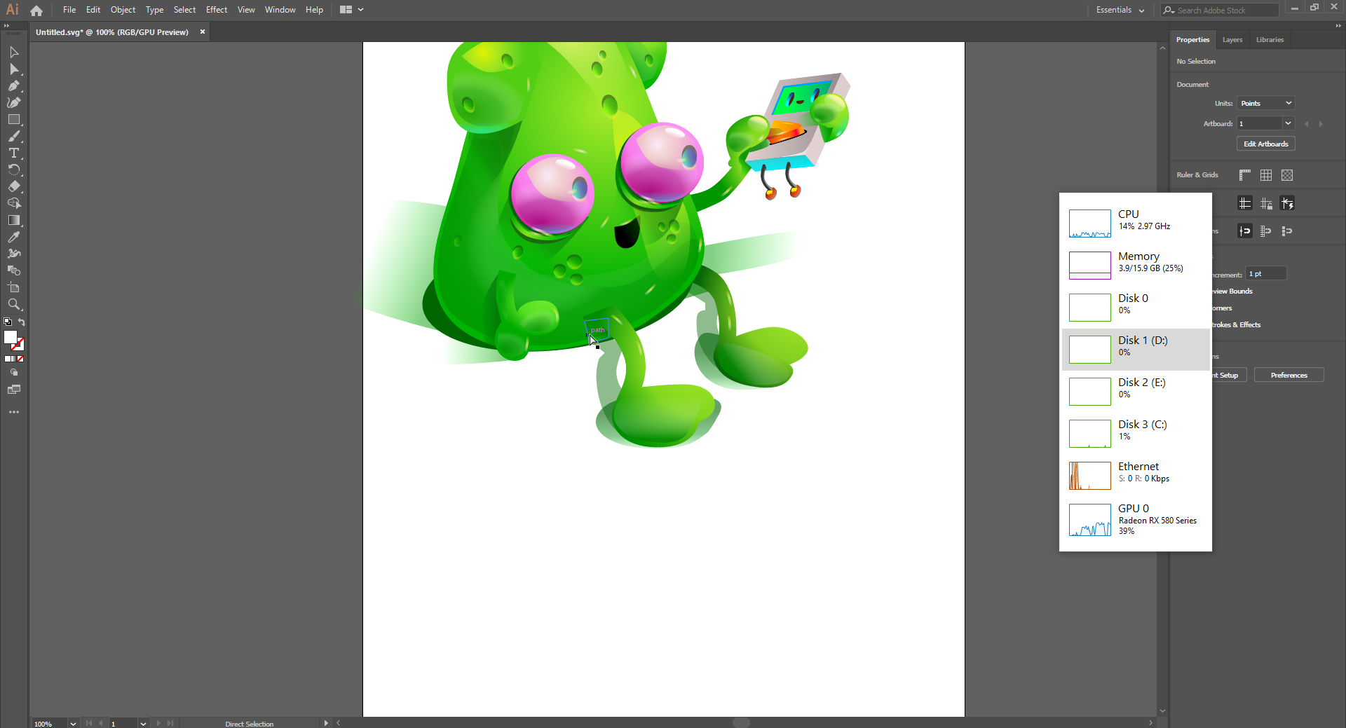Select the Zoom magnifier tool

pos(13,305)
